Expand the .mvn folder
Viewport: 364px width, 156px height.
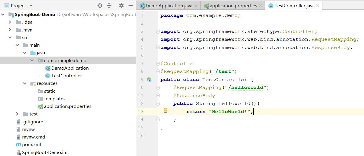point(10,30)
